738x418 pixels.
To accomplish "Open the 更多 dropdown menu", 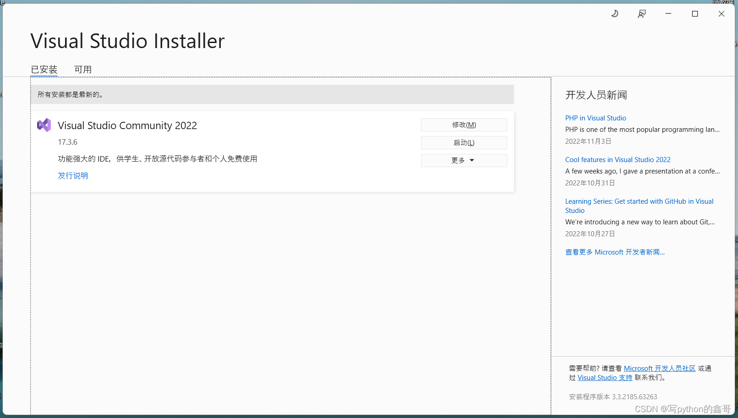I will pyautogui.click(x=463, y=160).
